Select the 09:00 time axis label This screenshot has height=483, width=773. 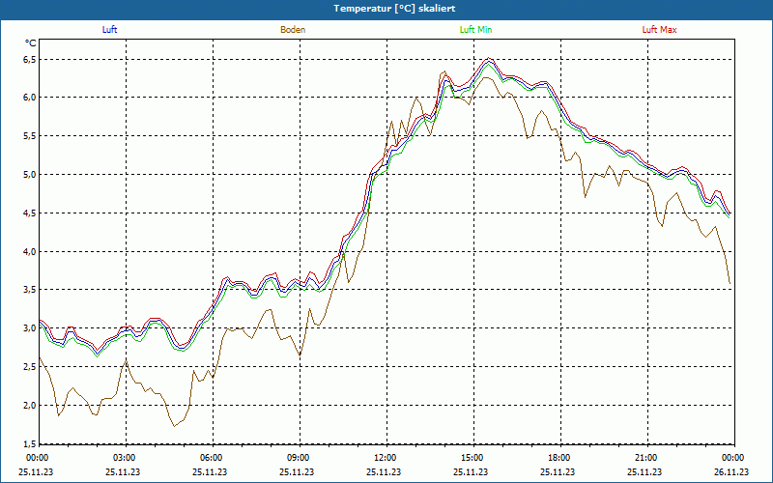click(299, 458)
